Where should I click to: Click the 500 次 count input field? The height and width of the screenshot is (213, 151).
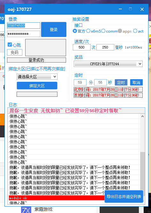(82, 47)
